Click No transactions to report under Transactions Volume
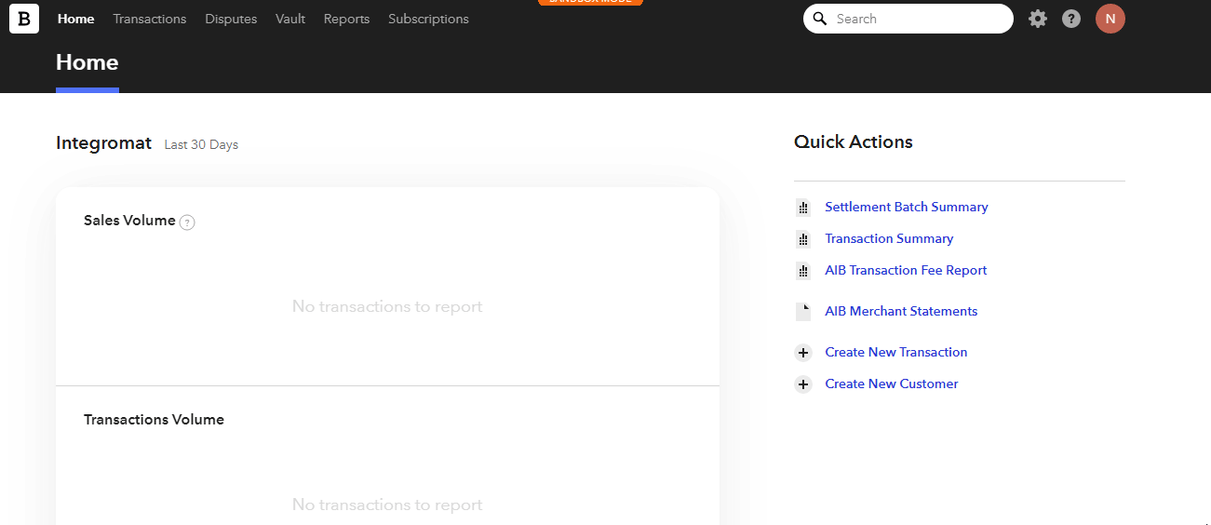Image resolution: width=1211 pixels, height=525 pixels. click(x=387, y=505)
